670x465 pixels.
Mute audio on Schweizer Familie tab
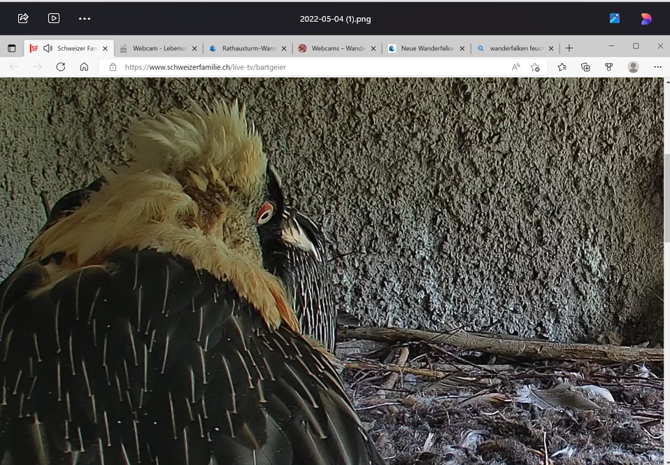[48, 48]
